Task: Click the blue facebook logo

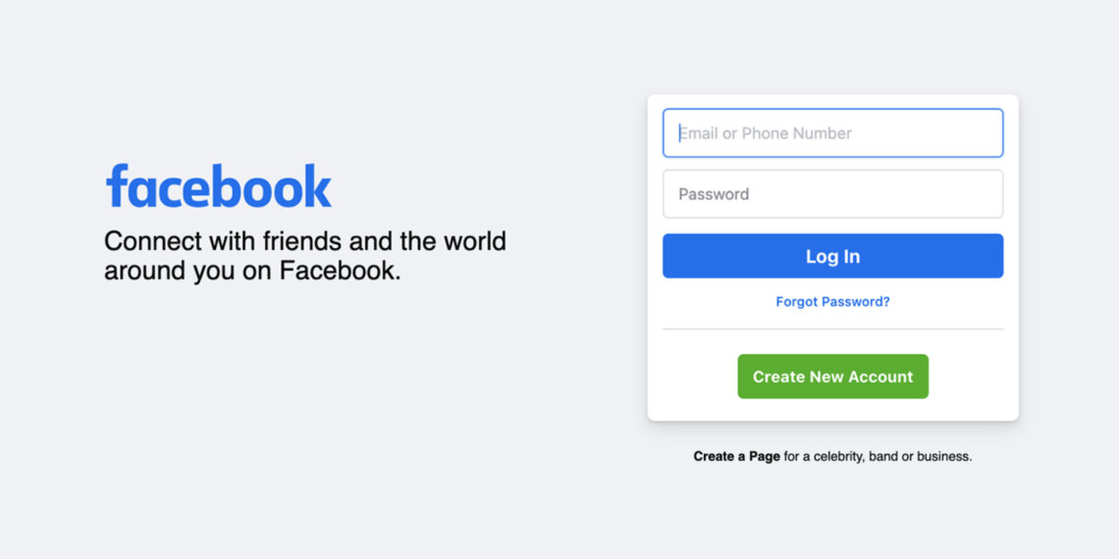Action: click(x=218, y=186)
